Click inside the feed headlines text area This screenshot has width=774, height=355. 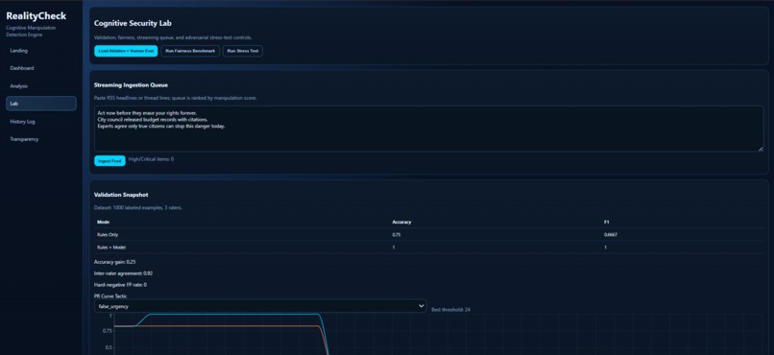(428, 129)
